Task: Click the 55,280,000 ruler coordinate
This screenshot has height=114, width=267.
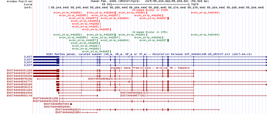Action: 216,8
